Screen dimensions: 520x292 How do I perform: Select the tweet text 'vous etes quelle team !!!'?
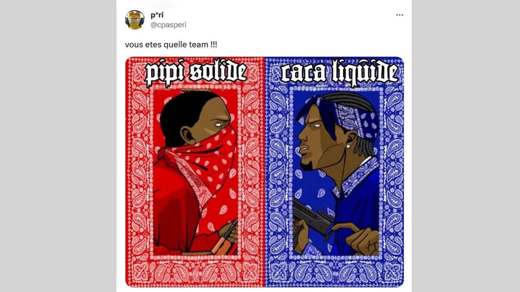point(171,44)
